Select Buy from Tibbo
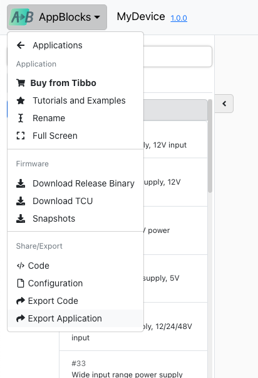 [75, 83]
